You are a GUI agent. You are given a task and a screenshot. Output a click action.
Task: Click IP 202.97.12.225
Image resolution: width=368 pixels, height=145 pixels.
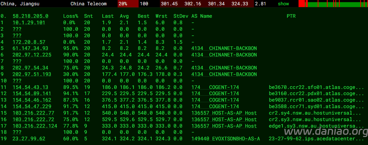pyautogui.click(x=32, y=55)
